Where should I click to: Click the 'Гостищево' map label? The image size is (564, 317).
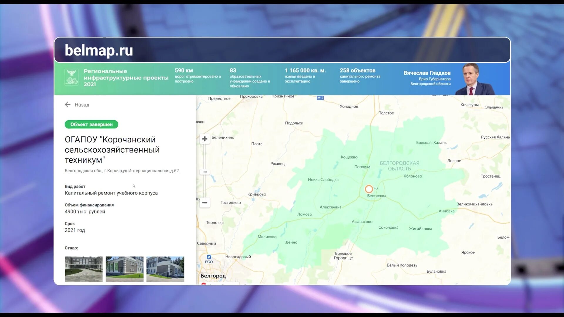231,203
